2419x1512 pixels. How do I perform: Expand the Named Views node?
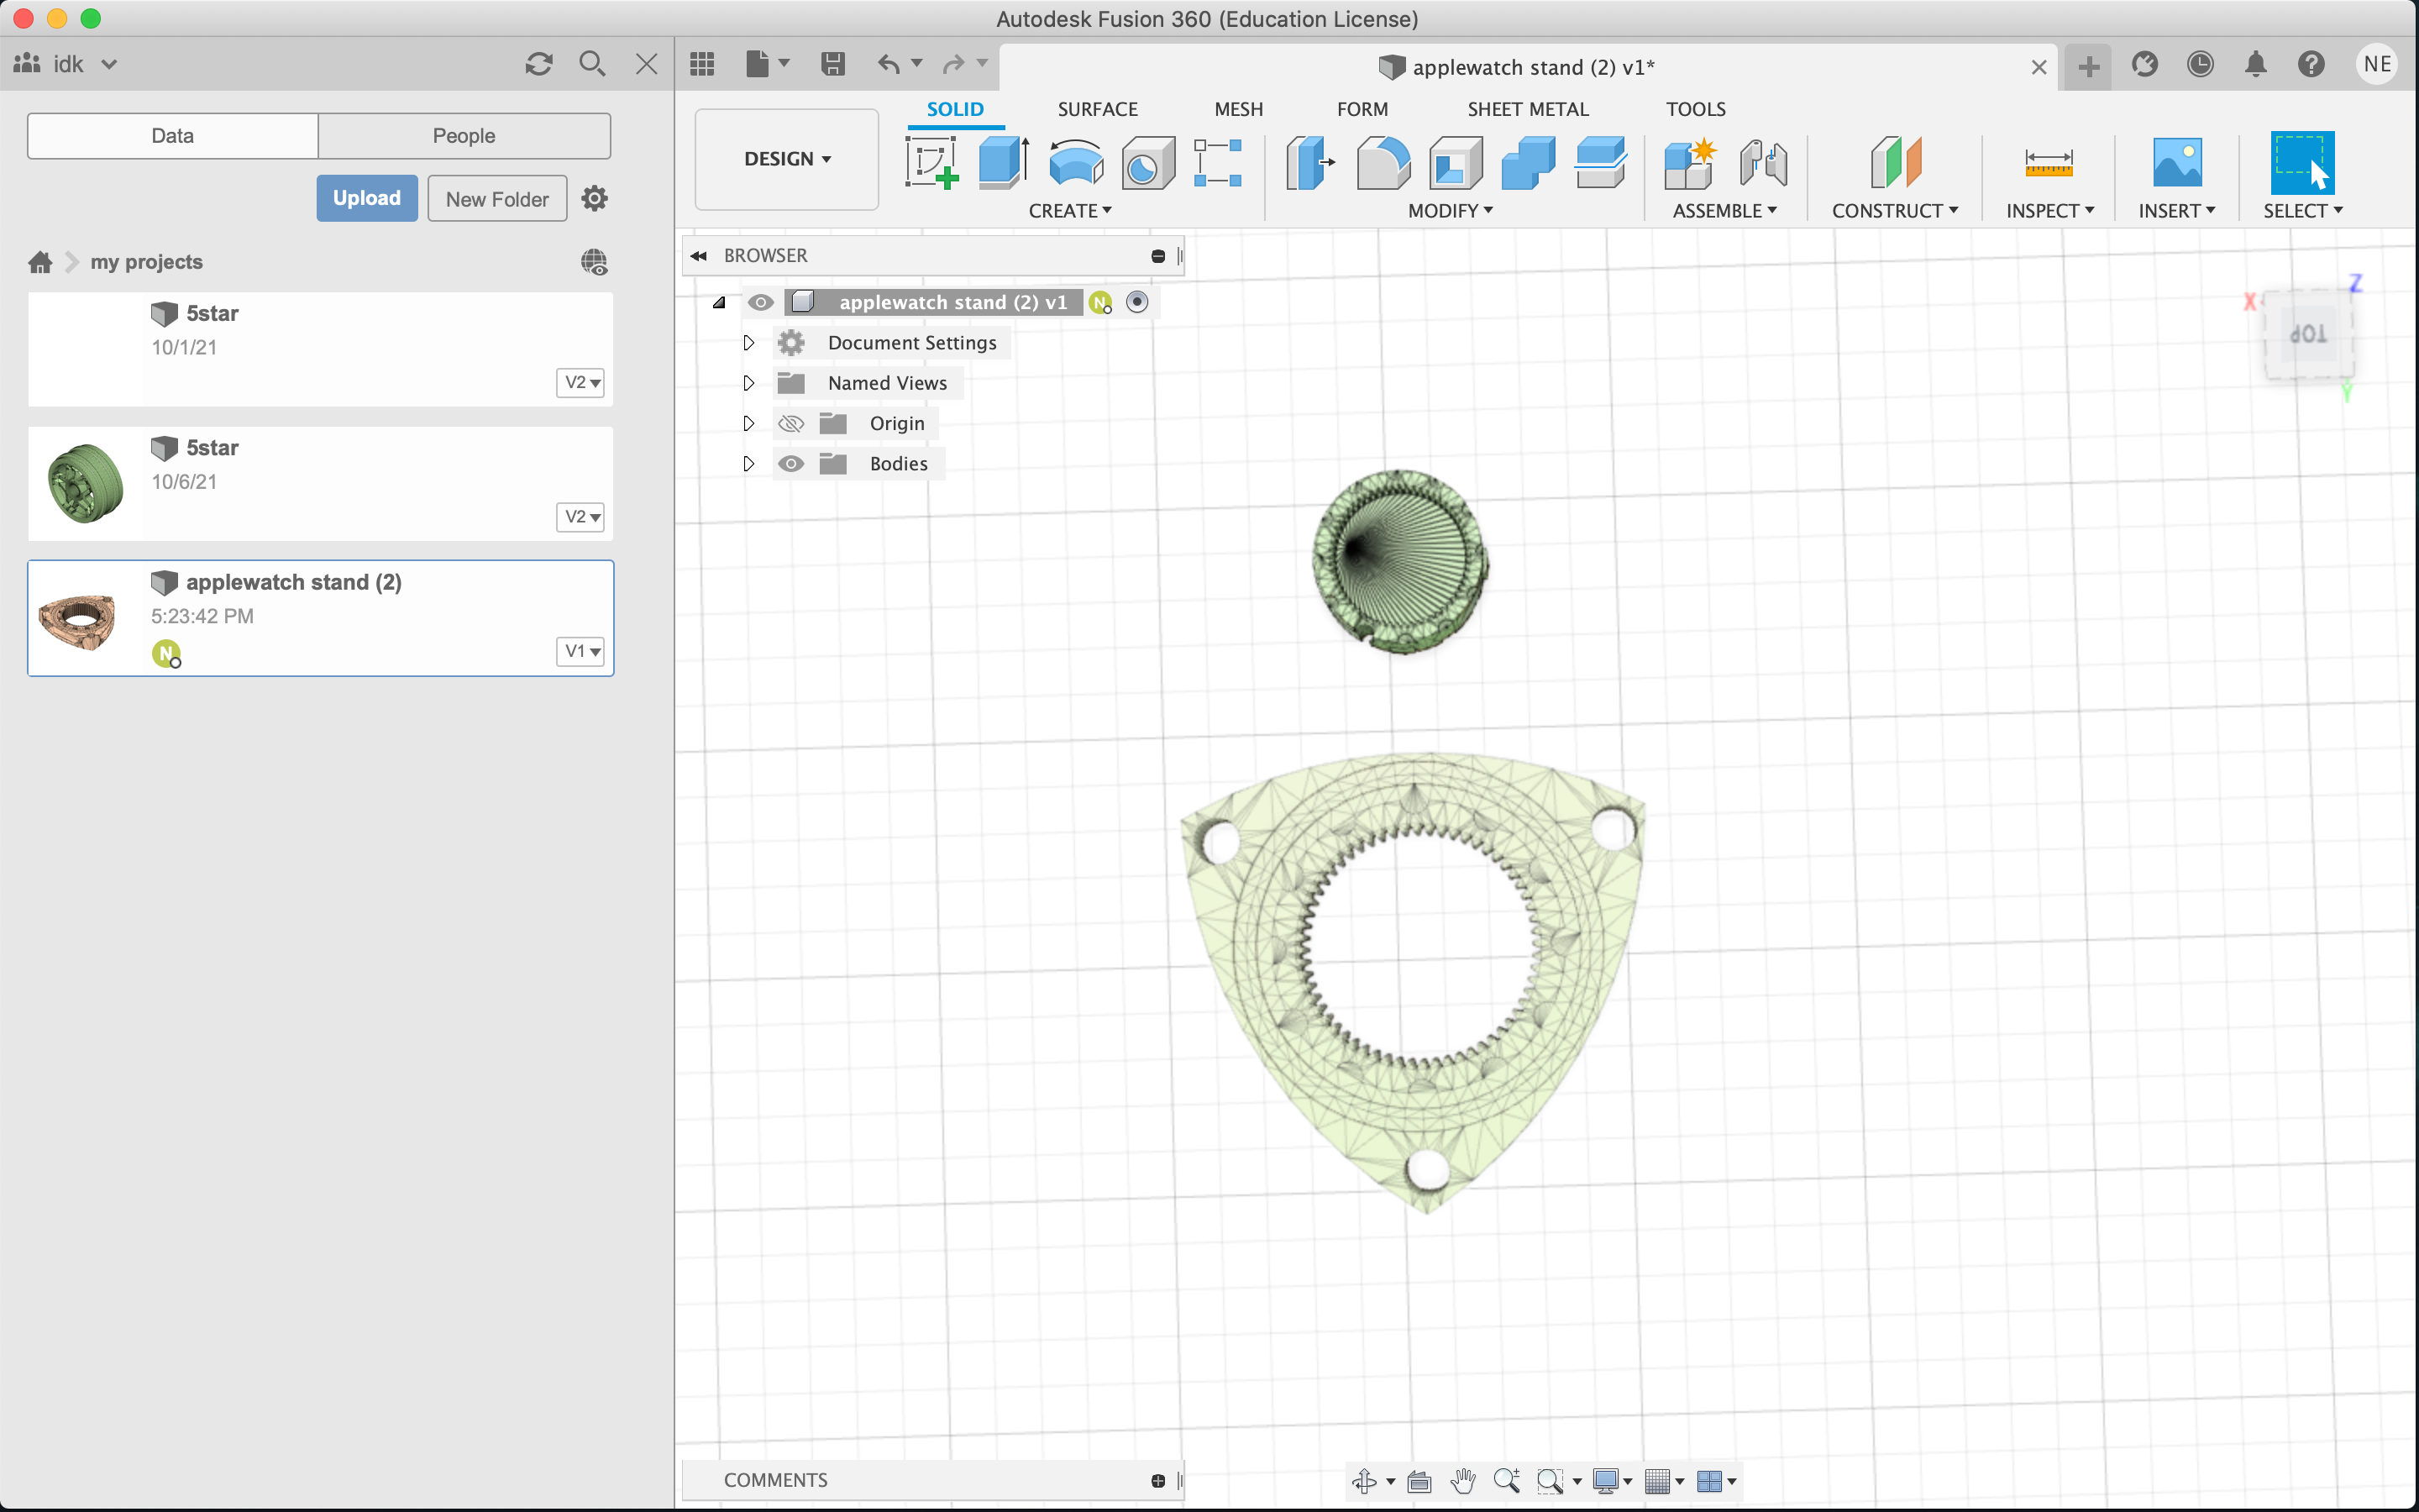(x=748, y=383)
